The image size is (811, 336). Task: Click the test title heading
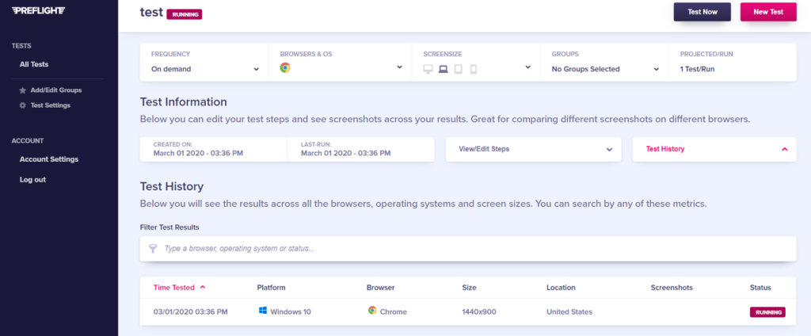[151, 13]
